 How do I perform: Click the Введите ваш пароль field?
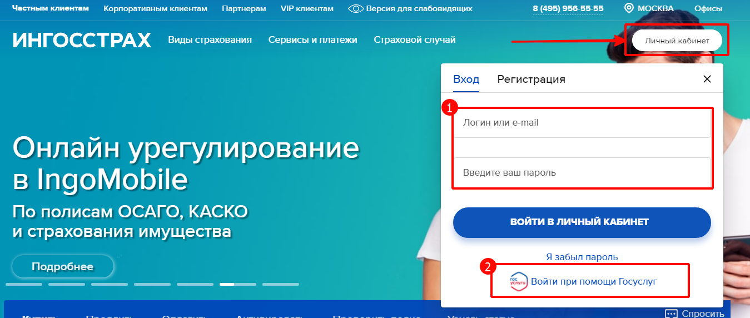point(582,172)
